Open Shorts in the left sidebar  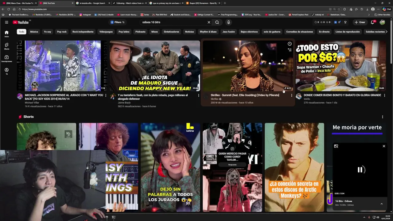[x=6, y=46]
